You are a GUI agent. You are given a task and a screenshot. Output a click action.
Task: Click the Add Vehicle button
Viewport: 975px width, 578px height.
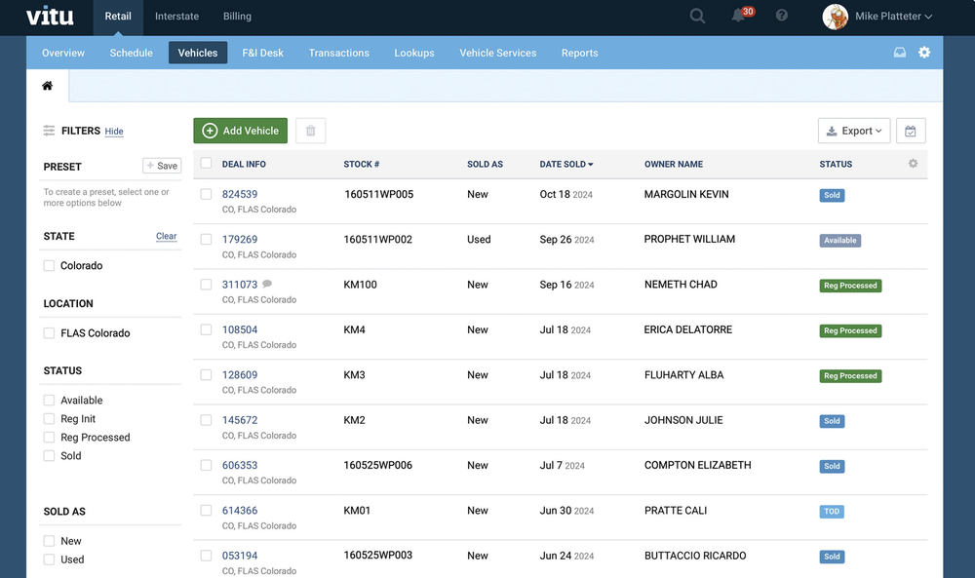click(x=240, y=130)
